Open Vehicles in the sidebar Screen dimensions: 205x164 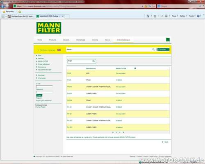click(x=41, y=58)
